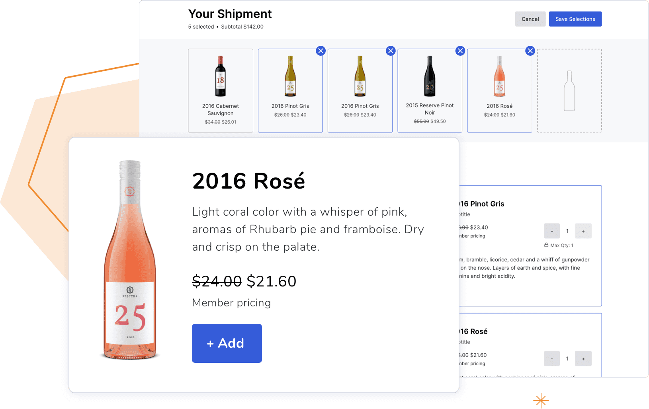Click the '$23.40' price in Pinot Gris list card
The image size is (649, 409).
coord(479,228)
